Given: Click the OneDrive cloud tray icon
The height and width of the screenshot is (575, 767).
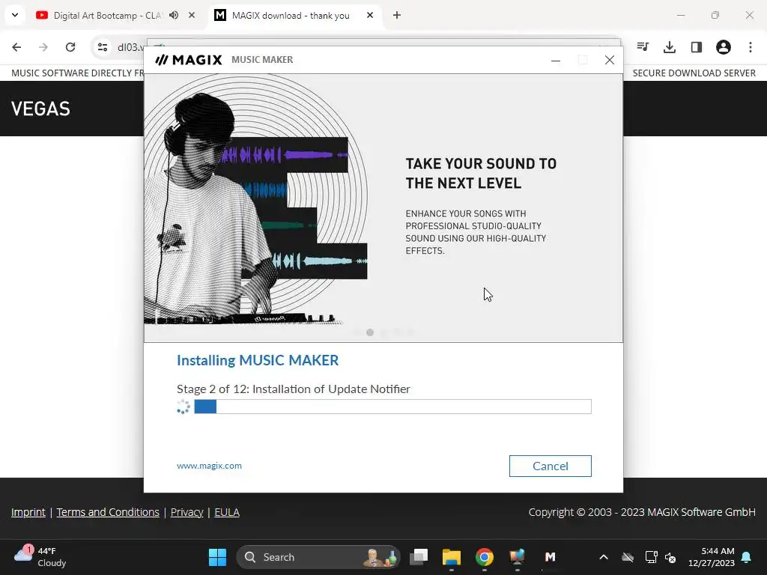Looking at the screenshot, I should [628, 557].
